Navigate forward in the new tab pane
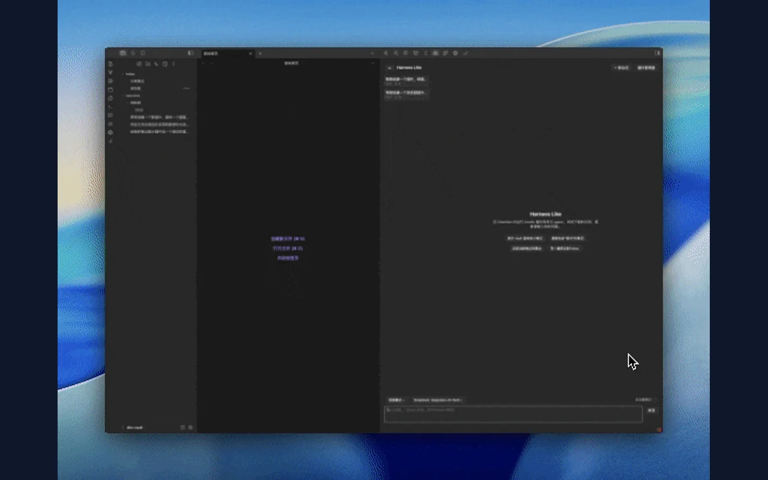The height and width of the screenshot is (480, 768). 211,63
